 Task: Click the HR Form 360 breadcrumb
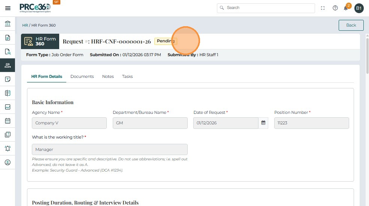point(43,25)
